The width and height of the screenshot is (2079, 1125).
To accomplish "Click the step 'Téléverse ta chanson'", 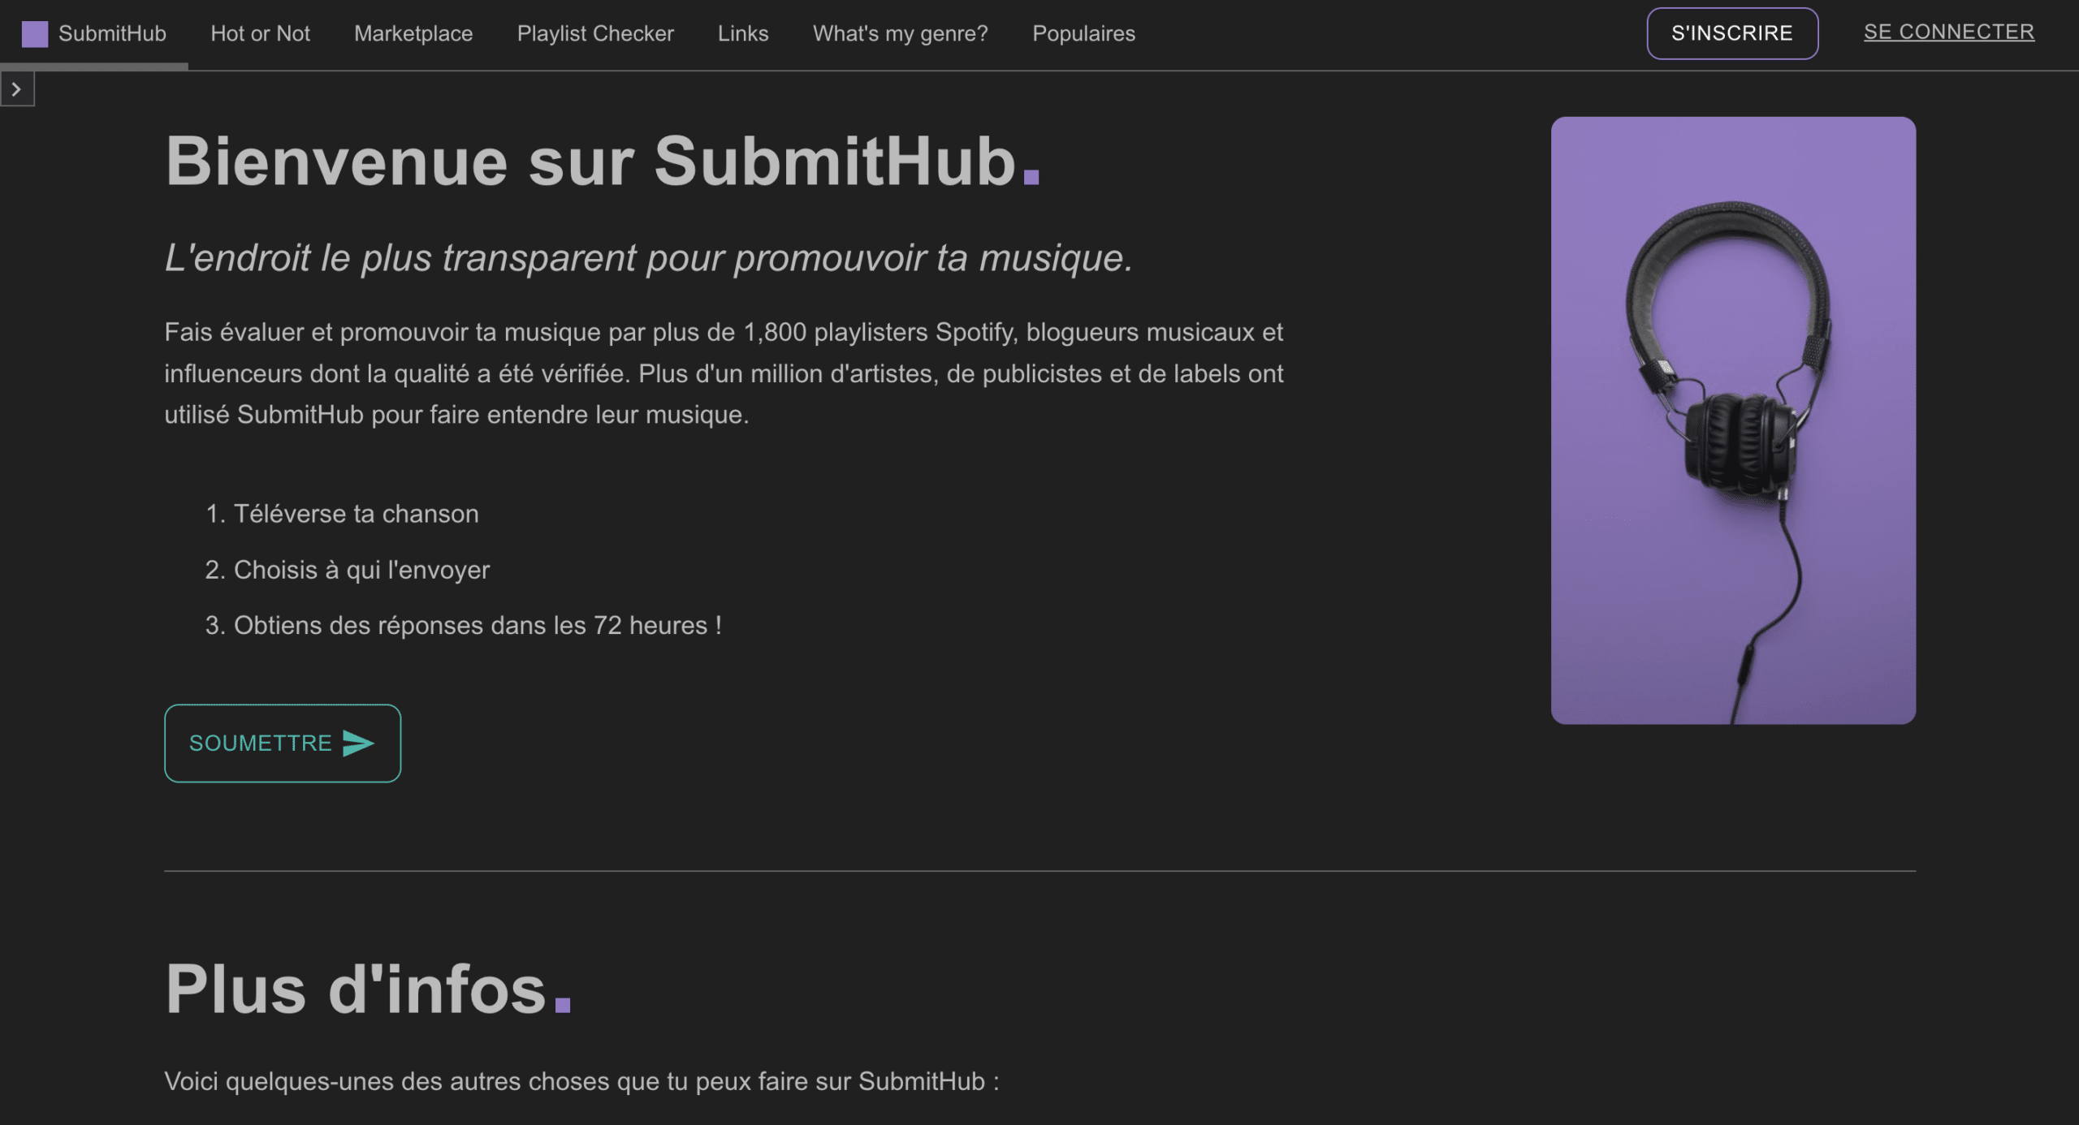I will tap(356, 515).
